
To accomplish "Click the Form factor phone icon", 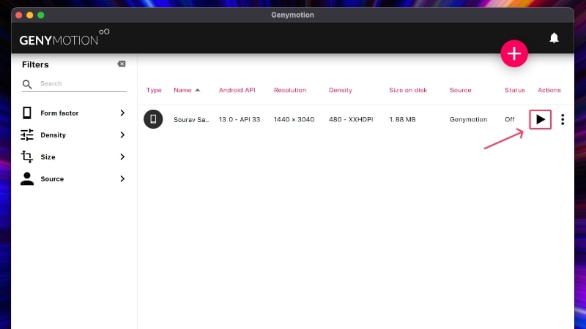I will click(27, 113).
